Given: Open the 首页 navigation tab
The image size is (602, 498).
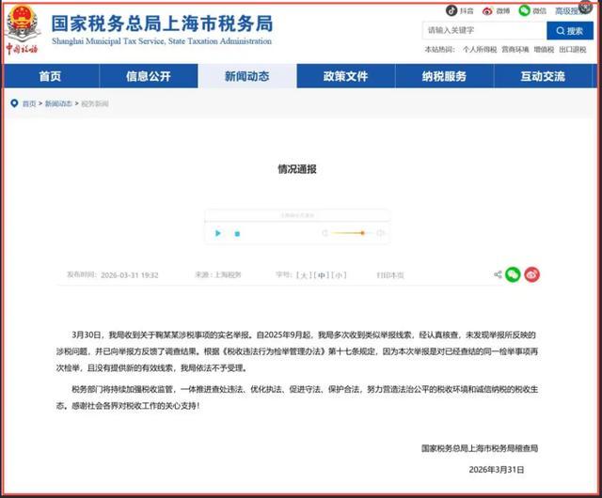Looking at the screenshot, I should 50,76.
